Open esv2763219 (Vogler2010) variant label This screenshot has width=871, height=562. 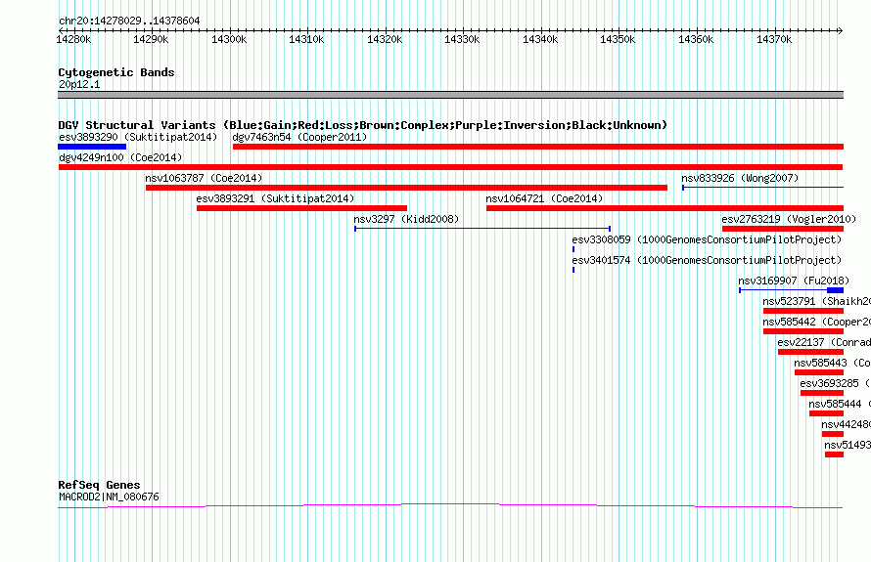790,219
